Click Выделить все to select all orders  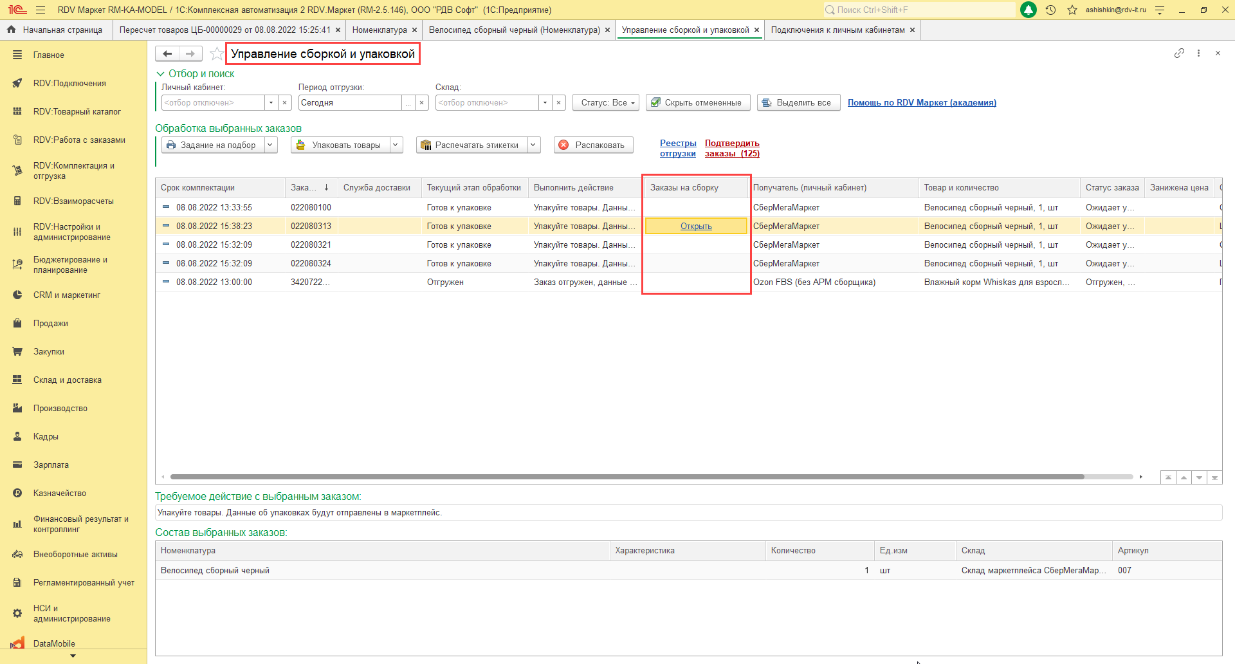(798, 103)
